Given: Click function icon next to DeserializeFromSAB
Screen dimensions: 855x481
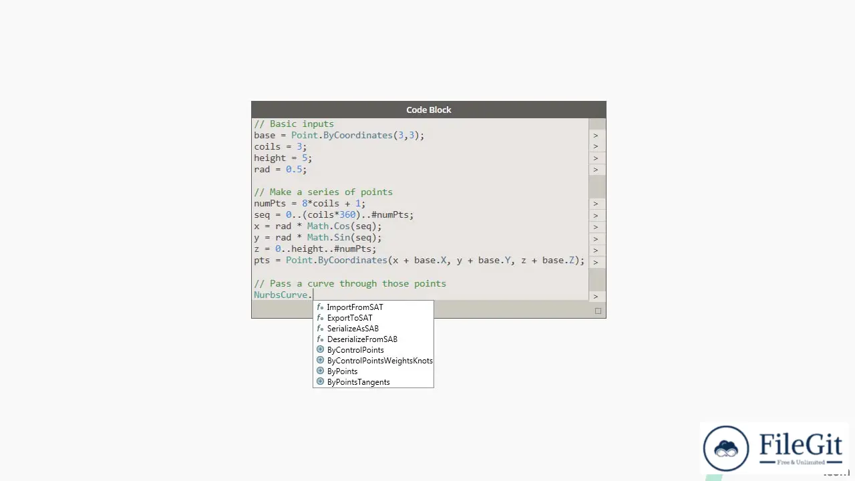Looking at the screenshot, I should click(320, 339).
